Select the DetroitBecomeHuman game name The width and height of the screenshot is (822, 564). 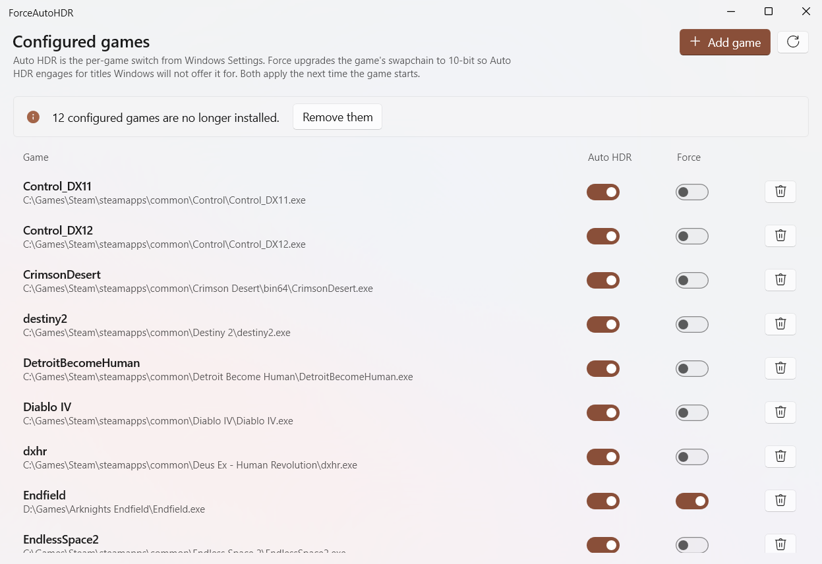click(x=82, y=363)
